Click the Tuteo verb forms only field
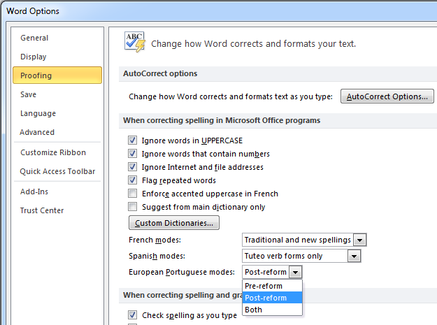Image resolution: width=437 pixels, height=325 pixels. pyautogui.click(x=295, y=256)
